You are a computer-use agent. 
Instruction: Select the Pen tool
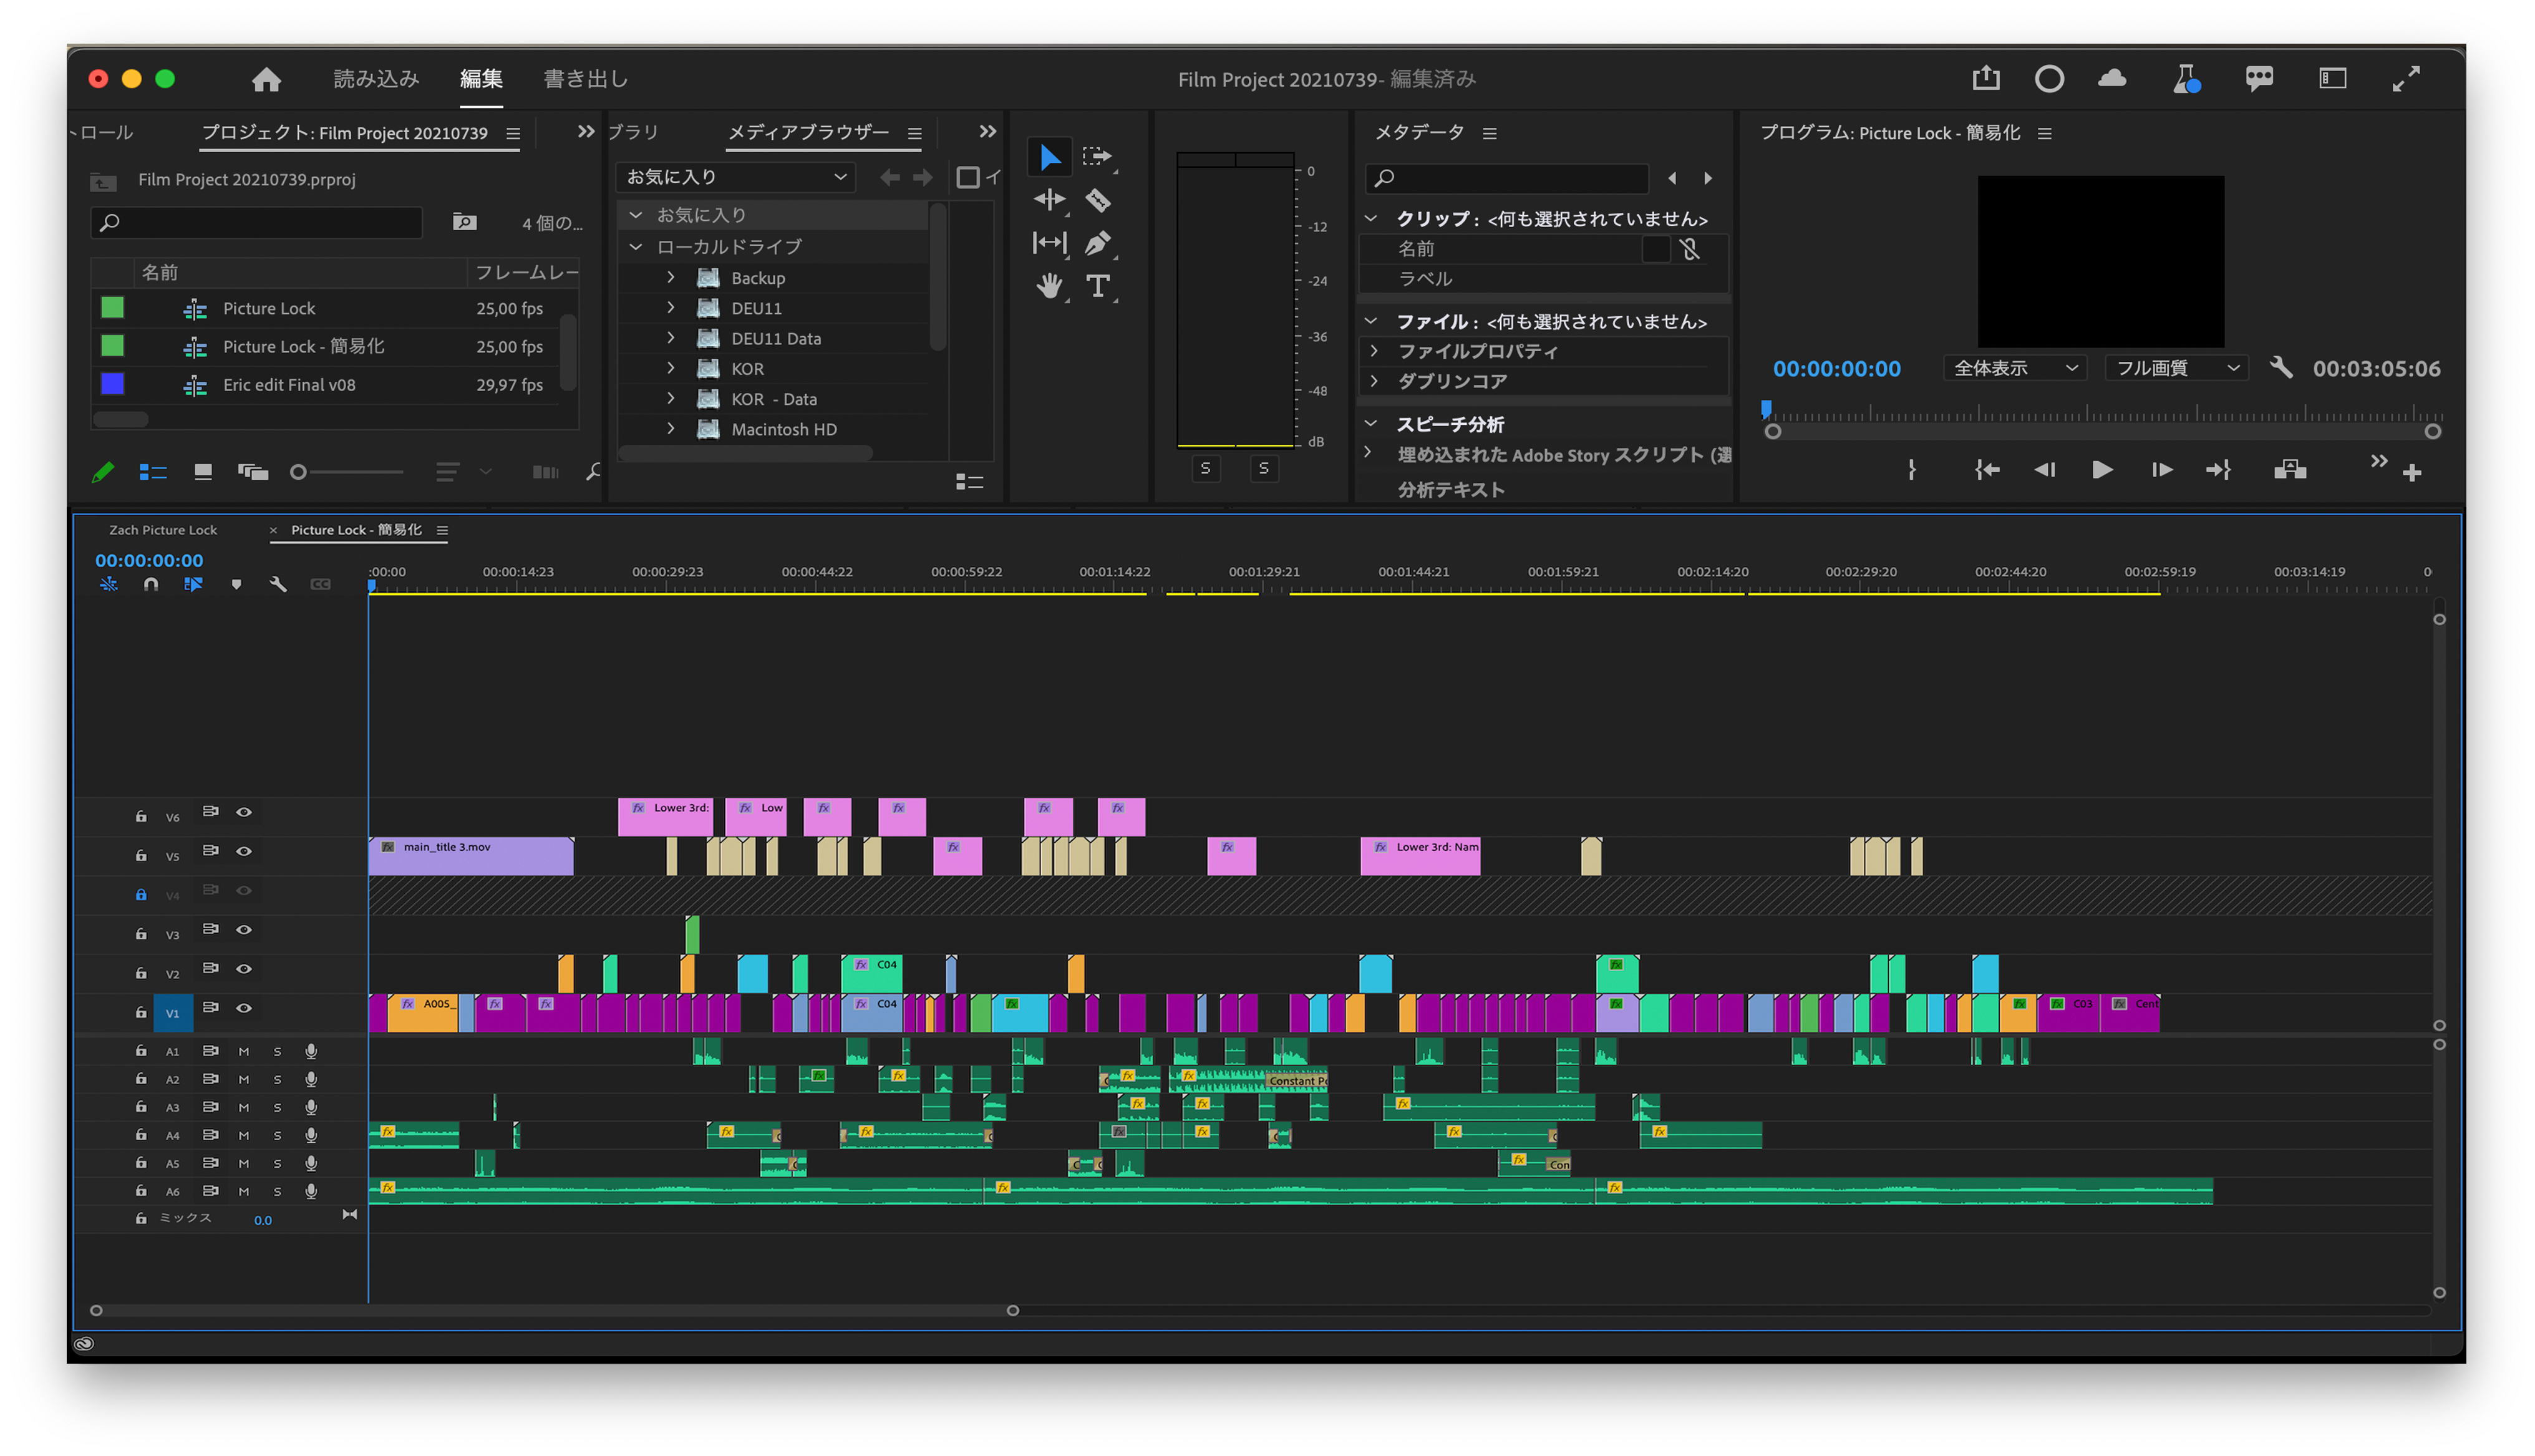tap(1098, 243)
